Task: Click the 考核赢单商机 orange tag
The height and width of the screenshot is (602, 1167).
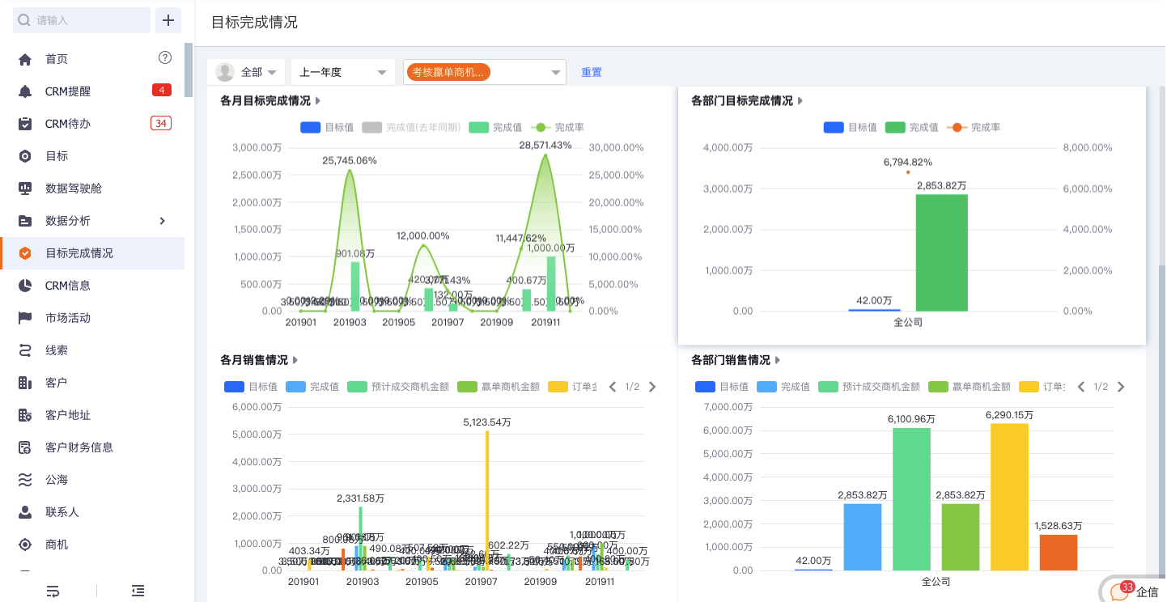Action: (449, 72)
